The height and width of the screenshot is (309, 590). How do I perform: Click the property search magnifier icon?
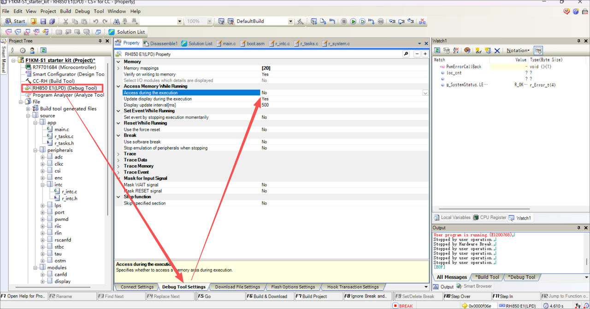[x=406, y=54]
